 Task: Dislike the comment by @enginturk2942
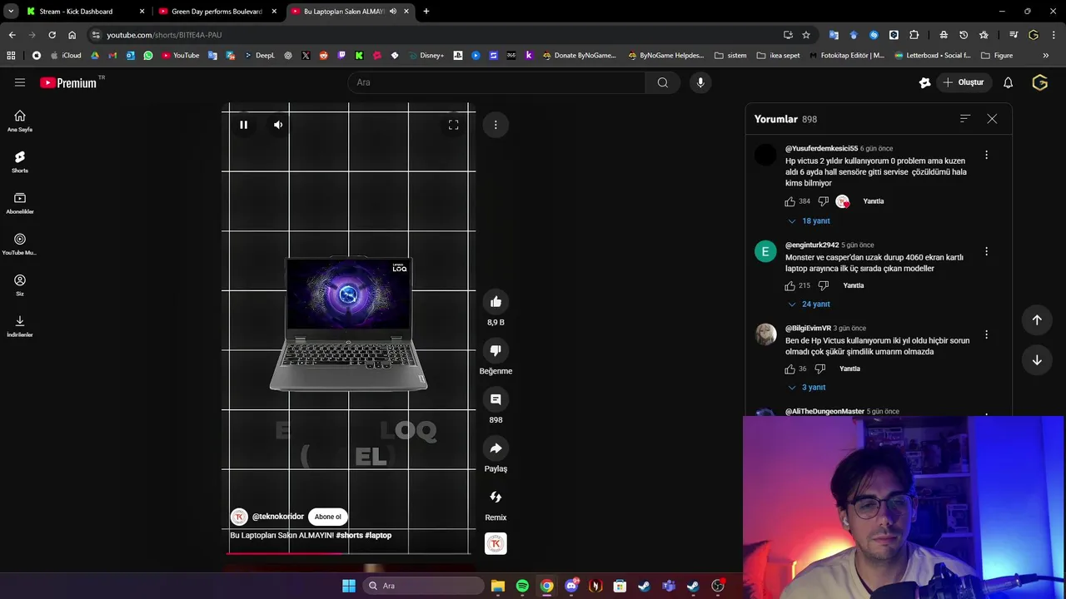pos(823,285)
